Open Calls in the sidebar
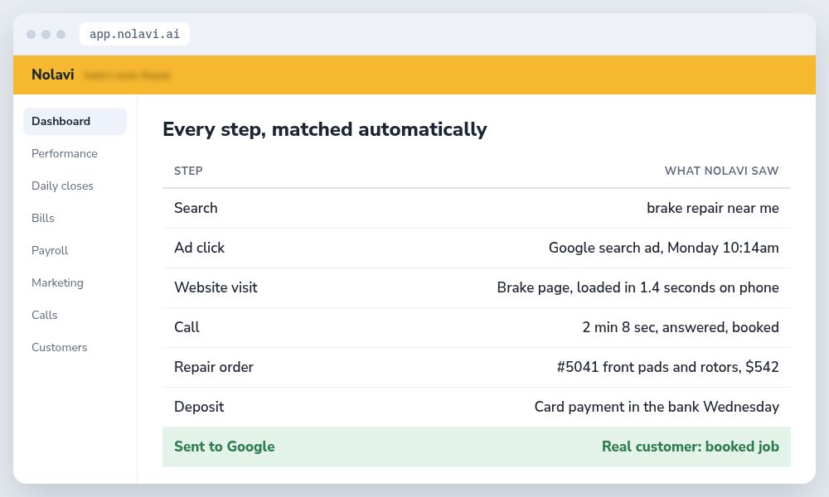The image size is (829, 497). [x=45, y=315]
